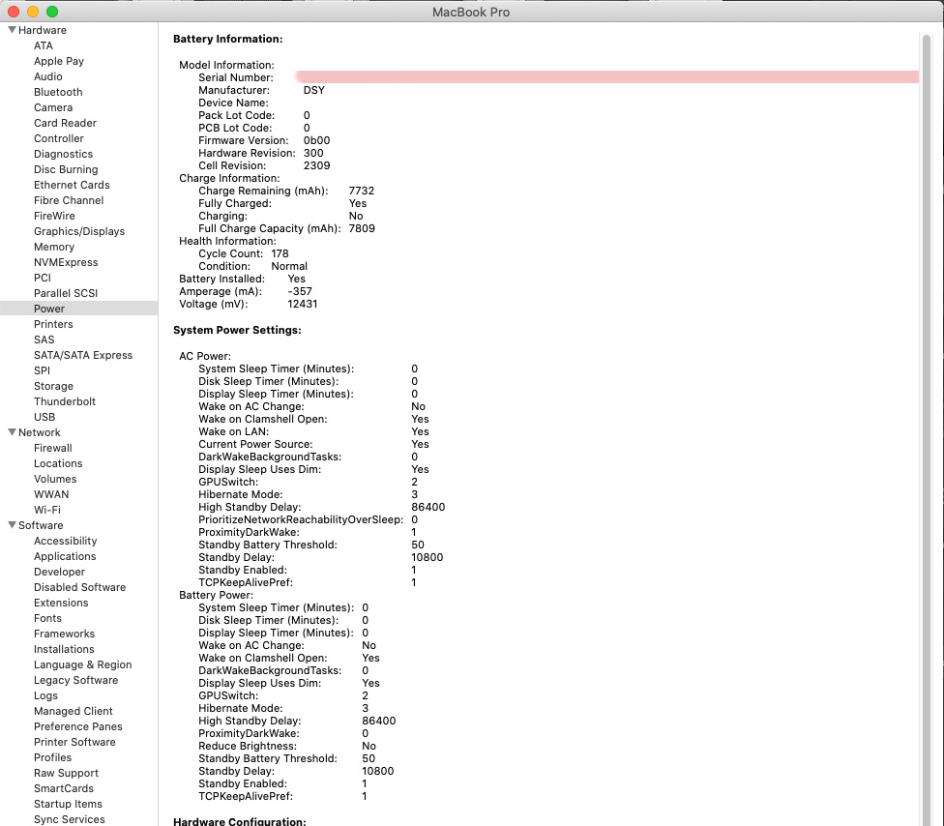944x826 pixels.
Task: Select Profiles under Software
Action: pos(53,757)
